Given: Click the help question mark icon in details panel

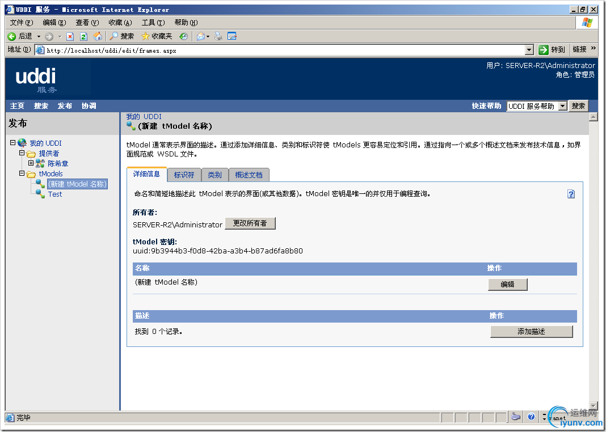Looking at the screenshot, I should (x=571, y=194).
